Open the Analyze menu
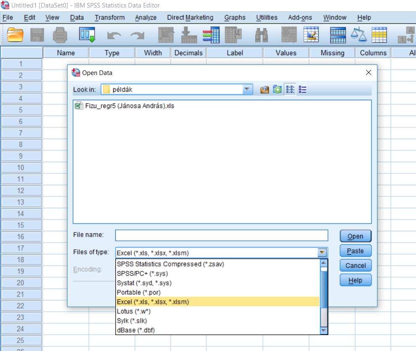 [x=146, y=18]
